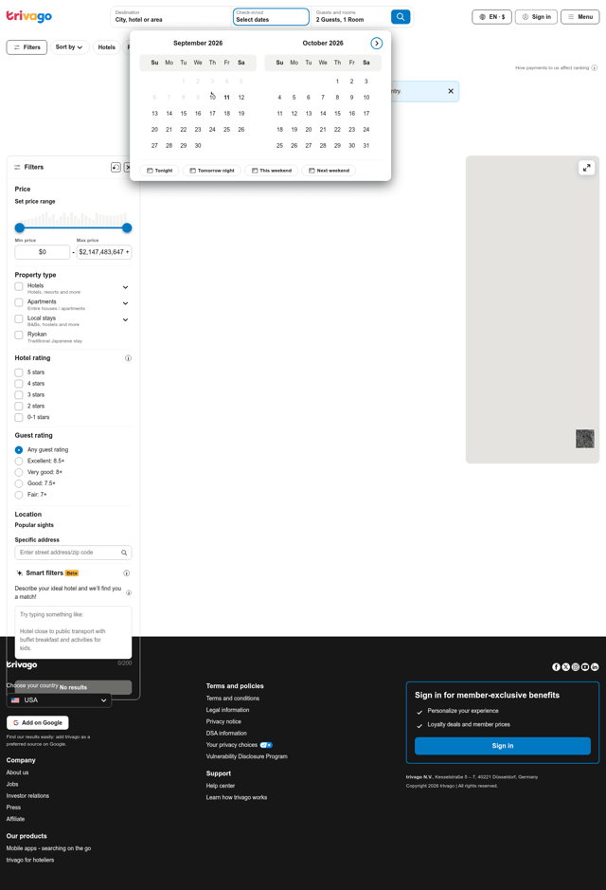Open trivago Facebook page icon
The width and height of the screenshot is (606, 890).
pyautogui.click(x=556, y=667)
